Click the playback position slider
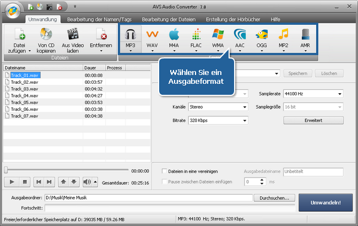Viewport: 358px width, 226px height. coord(66,170)
